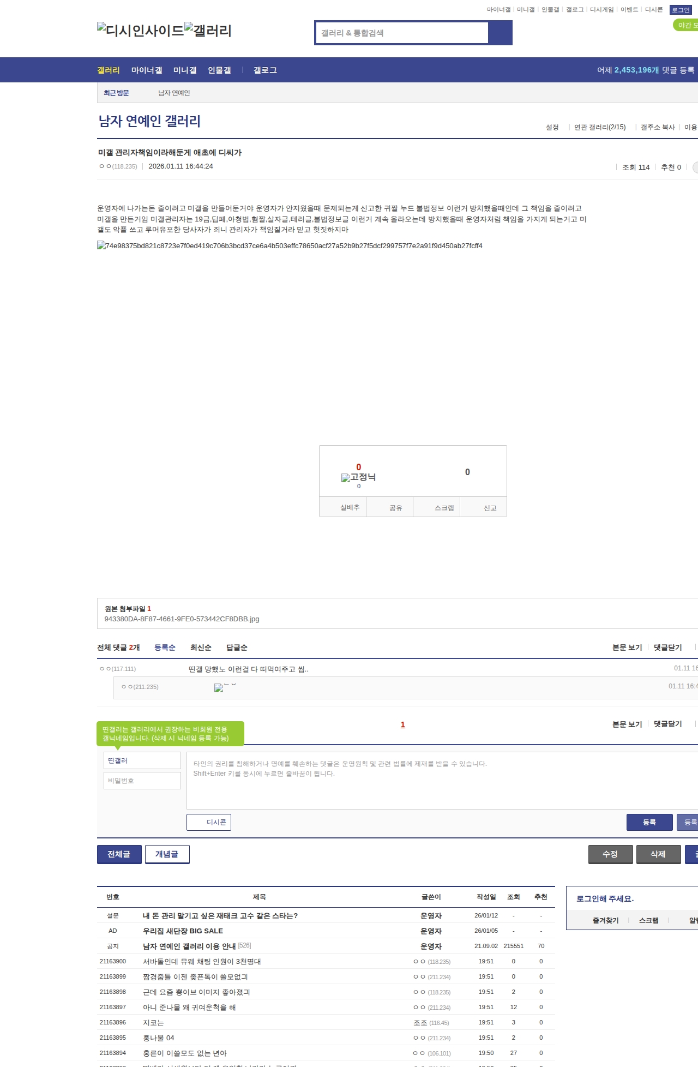Click the 고정닉 icon in the vote box
The image size is (698, 1067).
pos(358,477)
